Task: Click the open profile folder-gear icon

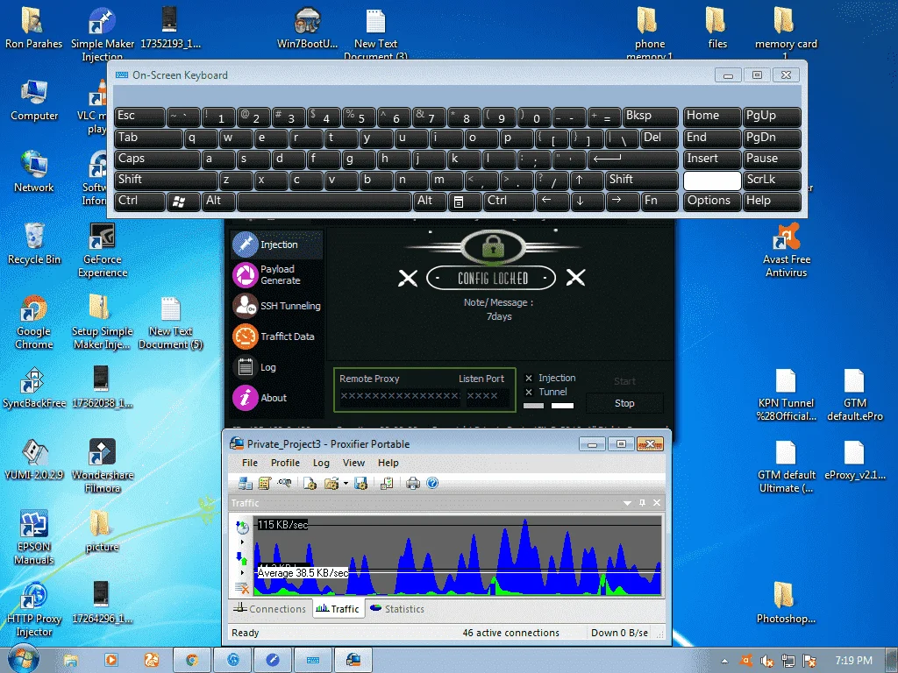Action: tap(331, 484)
